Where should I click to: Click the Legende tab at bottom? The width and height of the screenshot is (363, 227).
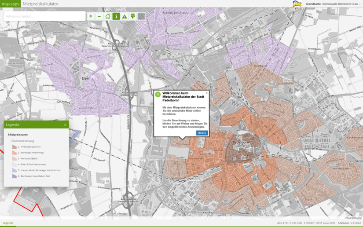coord(8,223)
